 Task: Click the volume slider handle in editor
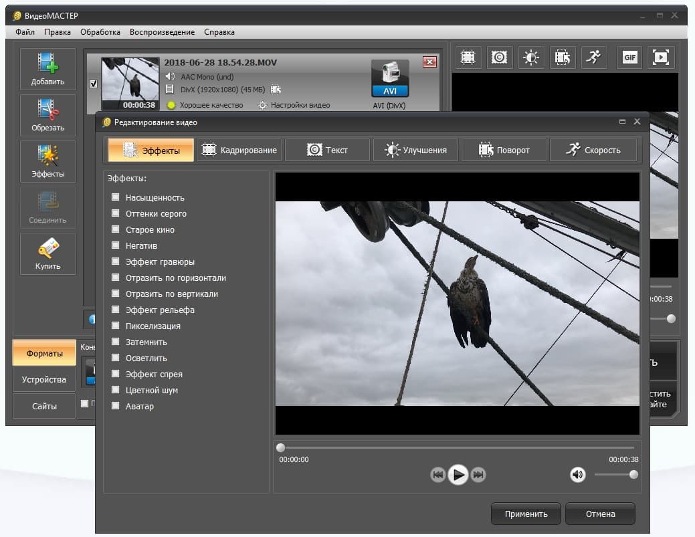(634, 475)
